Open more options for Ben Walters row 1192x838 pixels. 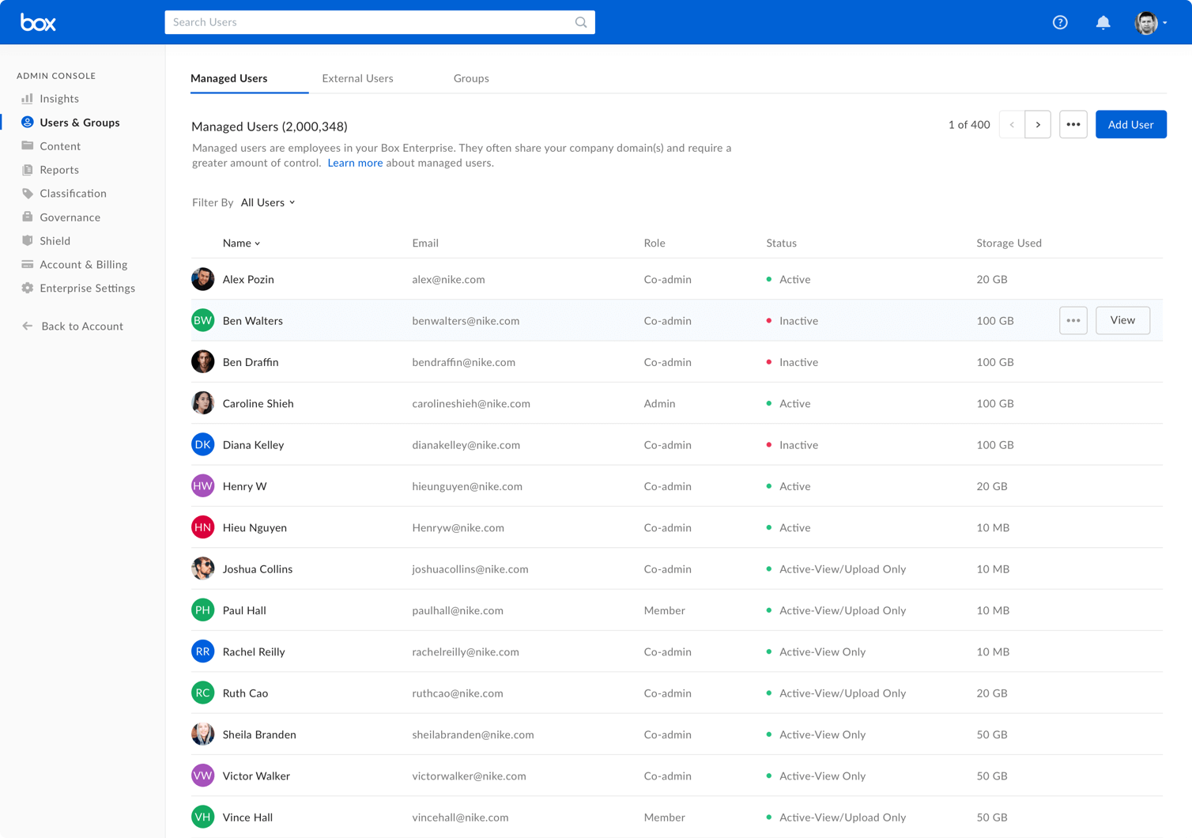[x=1073, y=320]
